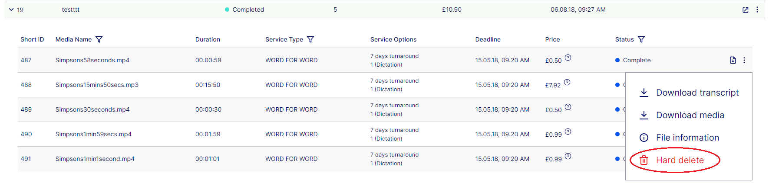
Task: Open Service Type filter
Action: coord(310,39)
